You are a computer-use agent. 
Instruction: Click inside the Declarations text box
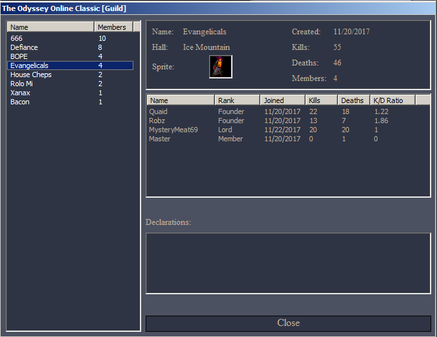tap(288, 263)
